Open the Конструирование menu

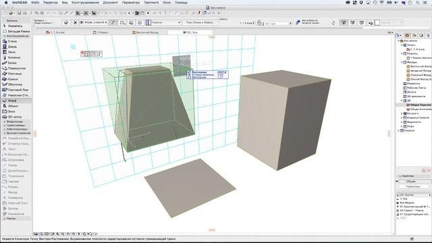click(x=85, y=3)
